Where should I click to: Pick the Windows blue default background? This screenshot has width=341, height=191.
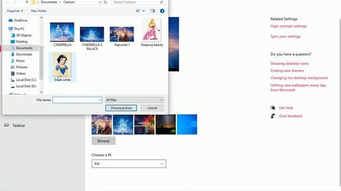(187, 125)
